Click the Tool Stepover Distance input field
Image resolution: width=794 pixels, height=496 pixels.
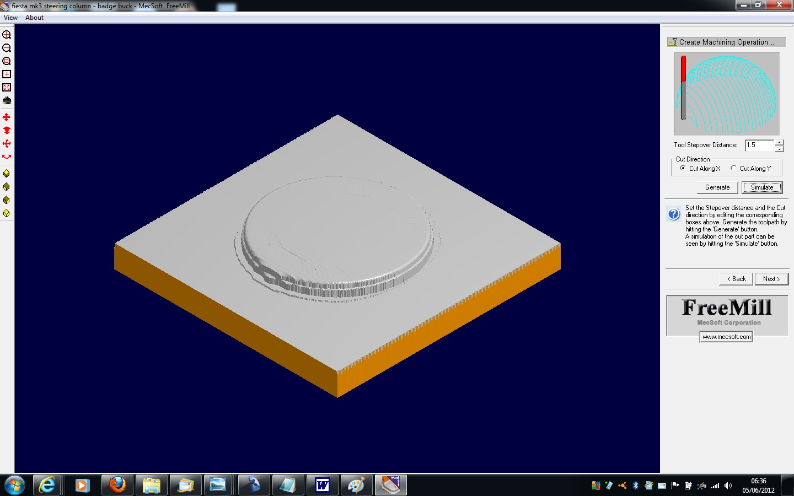[759, 145]
